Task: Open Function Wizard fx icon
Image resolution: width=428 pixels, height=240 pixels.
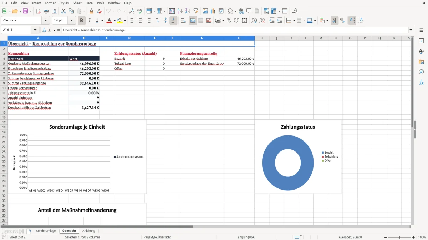Action: (x=45, y=30)
